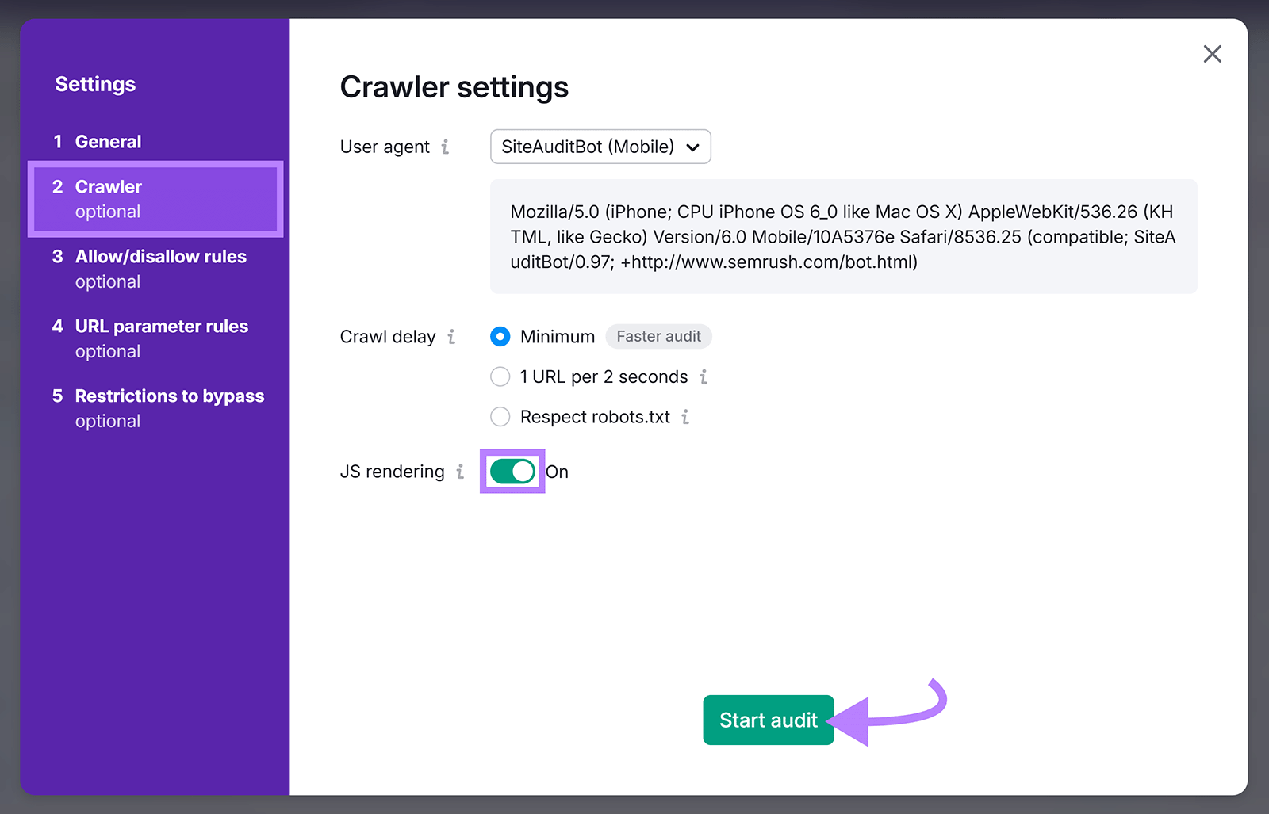
Task: Click the chevron on the SiteAuditBot selector
Action: coord(692,147)
